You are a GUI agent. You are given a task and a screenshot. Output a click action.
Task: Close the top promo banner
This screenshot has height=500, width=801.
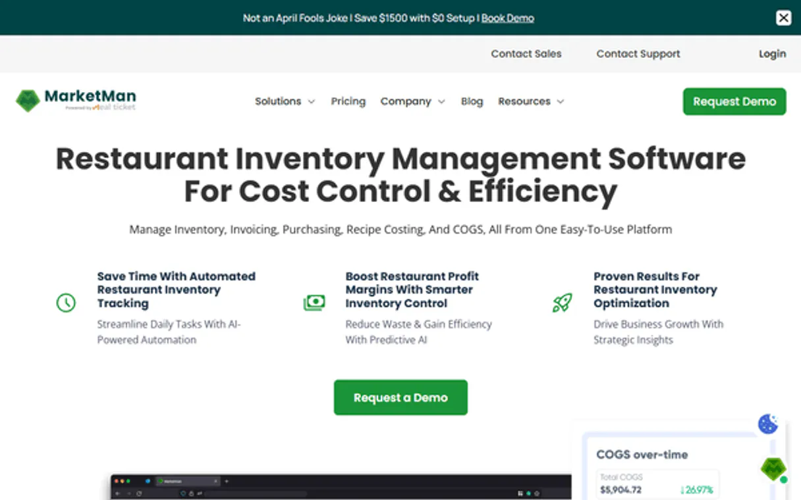coord(783,18)
